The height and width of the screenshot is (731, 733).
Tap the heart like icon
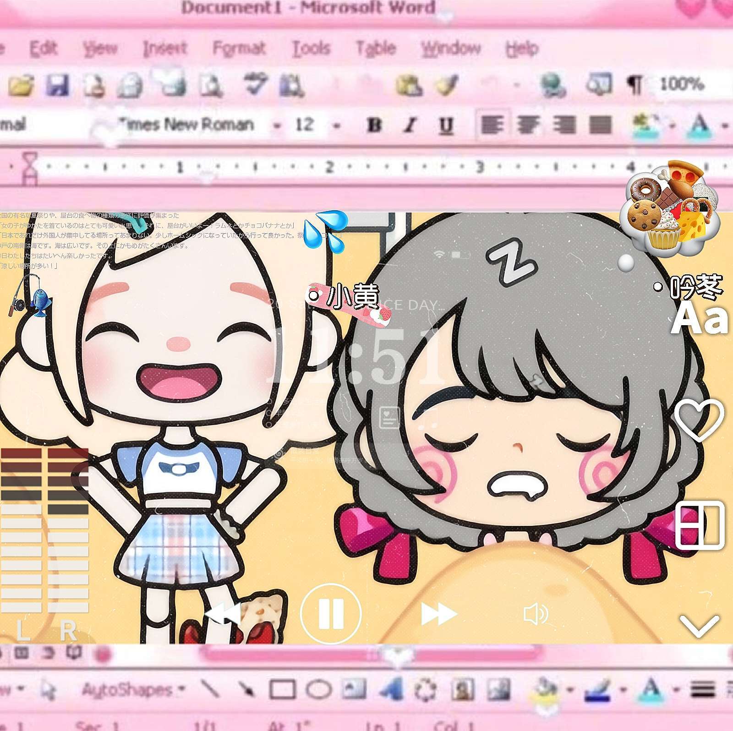(x=699, y=419)
